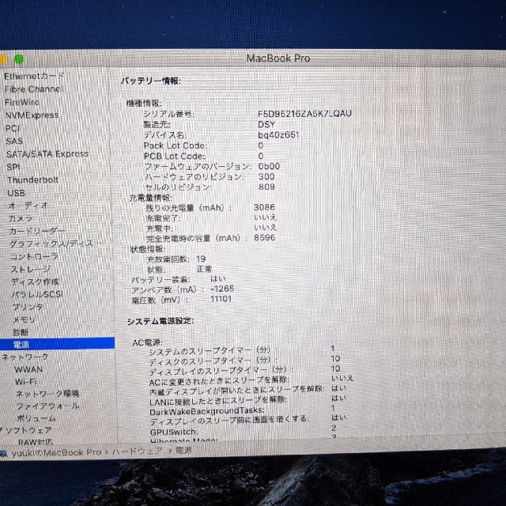Click 機種情報 section label
The width and height of the screenshot is (506, 506).
(x=144, y=104)
